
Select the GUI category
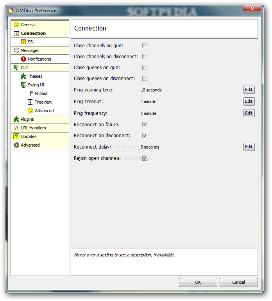click(40, 68)
